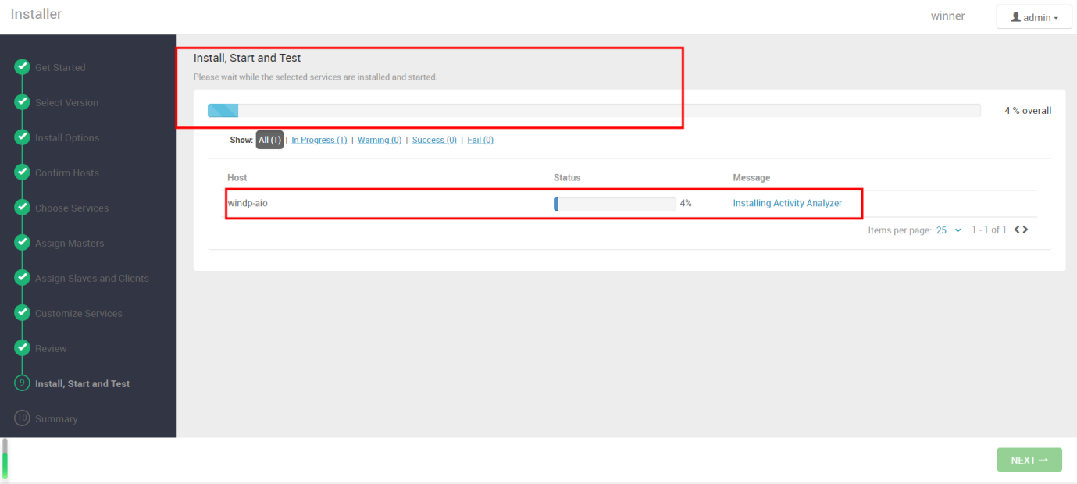Go to next page arrow in pagination
1077x484 pixels.
pos(1025,230)
